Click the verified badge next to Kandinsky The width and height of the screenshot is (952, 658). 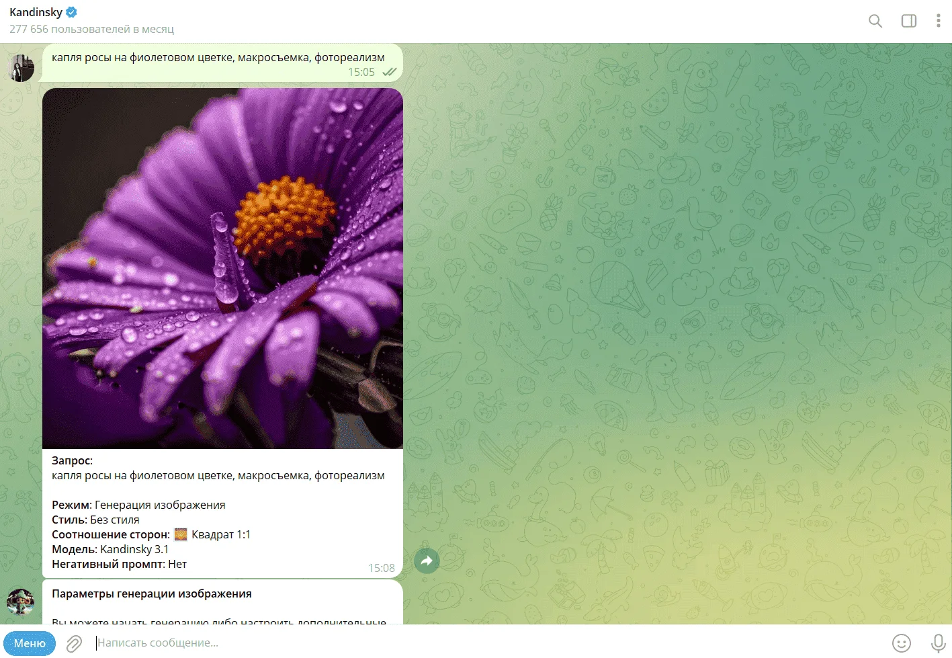72,12
